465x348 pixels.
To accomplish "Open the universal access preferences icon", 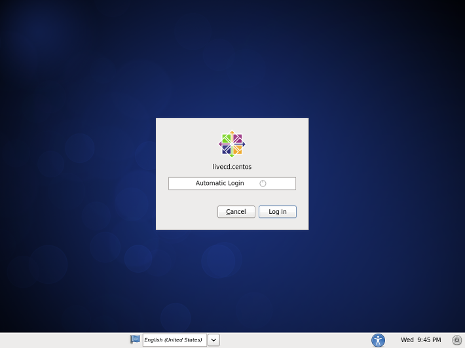I will point(378,340).
